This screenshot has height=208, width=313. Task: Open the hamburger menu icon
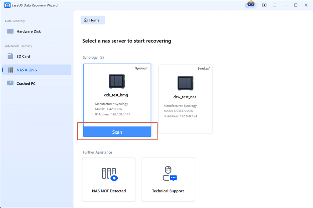[x=275, y=5]
